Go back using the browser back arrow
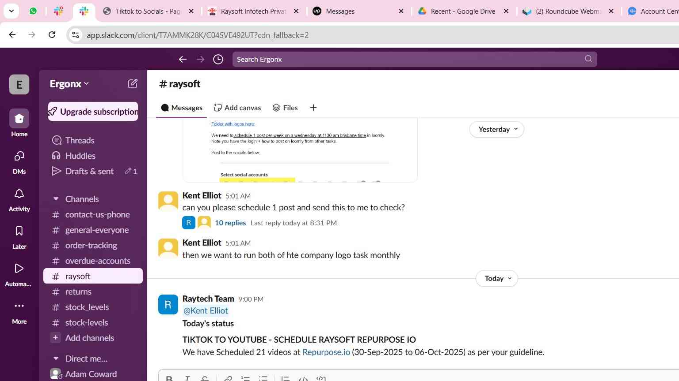This screenshot has width=679, height=381. click(x=12, y=35)
